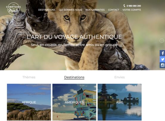Open the Twitter social icon
This screenshot has height=121, width=165.
(x=162, y=59)
